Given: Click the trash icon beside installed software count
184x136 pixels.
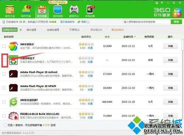Looking at the screenshot, I should (x=4, y=22).
